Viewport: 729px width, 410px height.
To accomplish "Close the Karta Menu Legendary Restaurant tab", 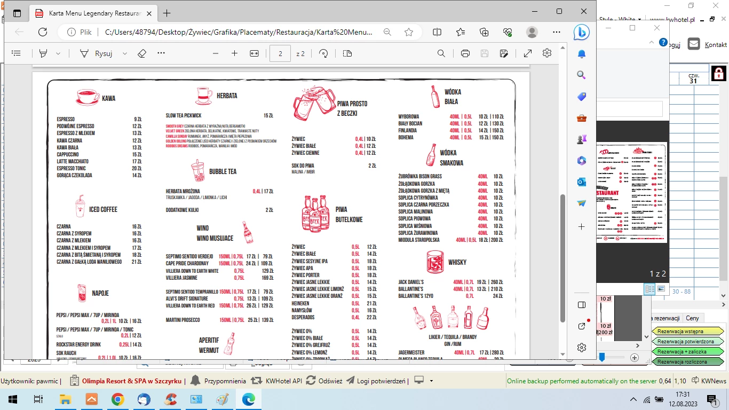I will pos(149,13).
